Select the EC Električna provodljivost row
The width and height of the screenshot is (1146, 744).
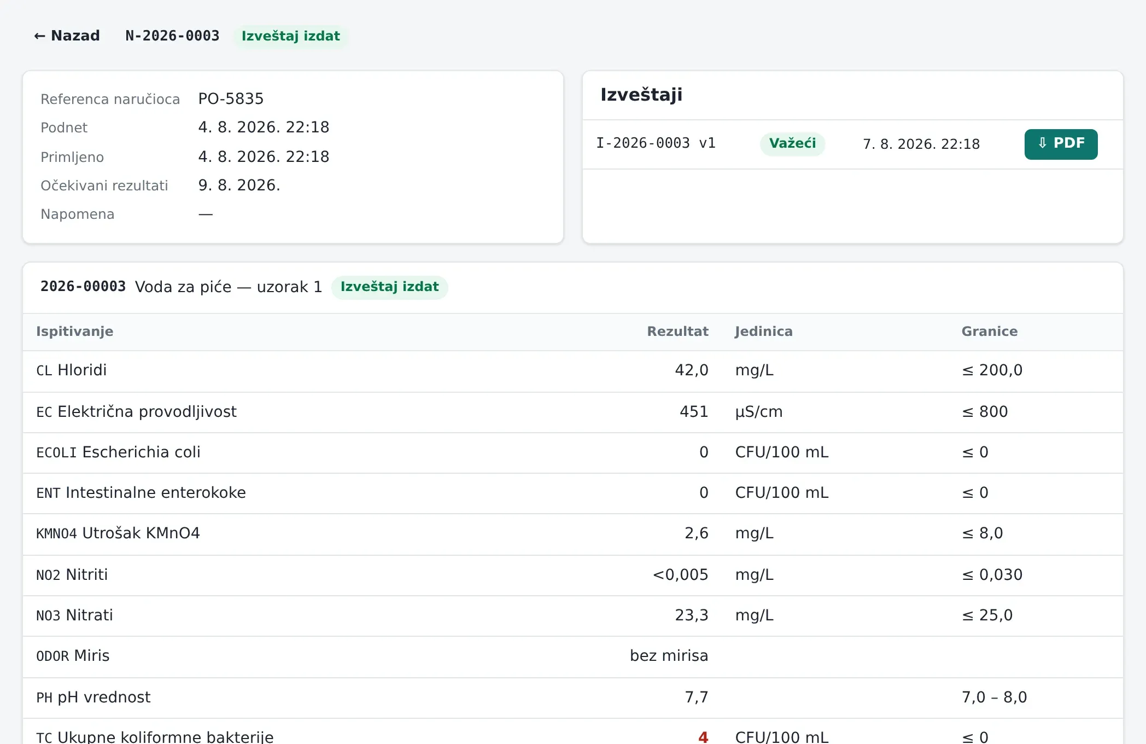[573, 412]
